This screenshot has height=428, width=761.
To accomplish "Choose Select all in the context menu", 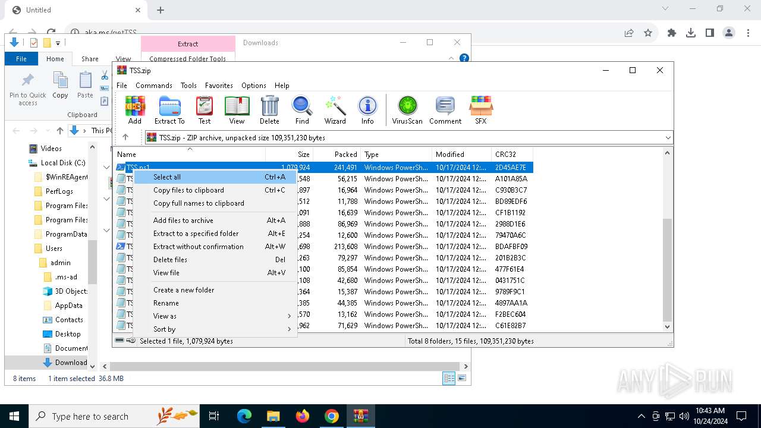I will pos(214,177).
